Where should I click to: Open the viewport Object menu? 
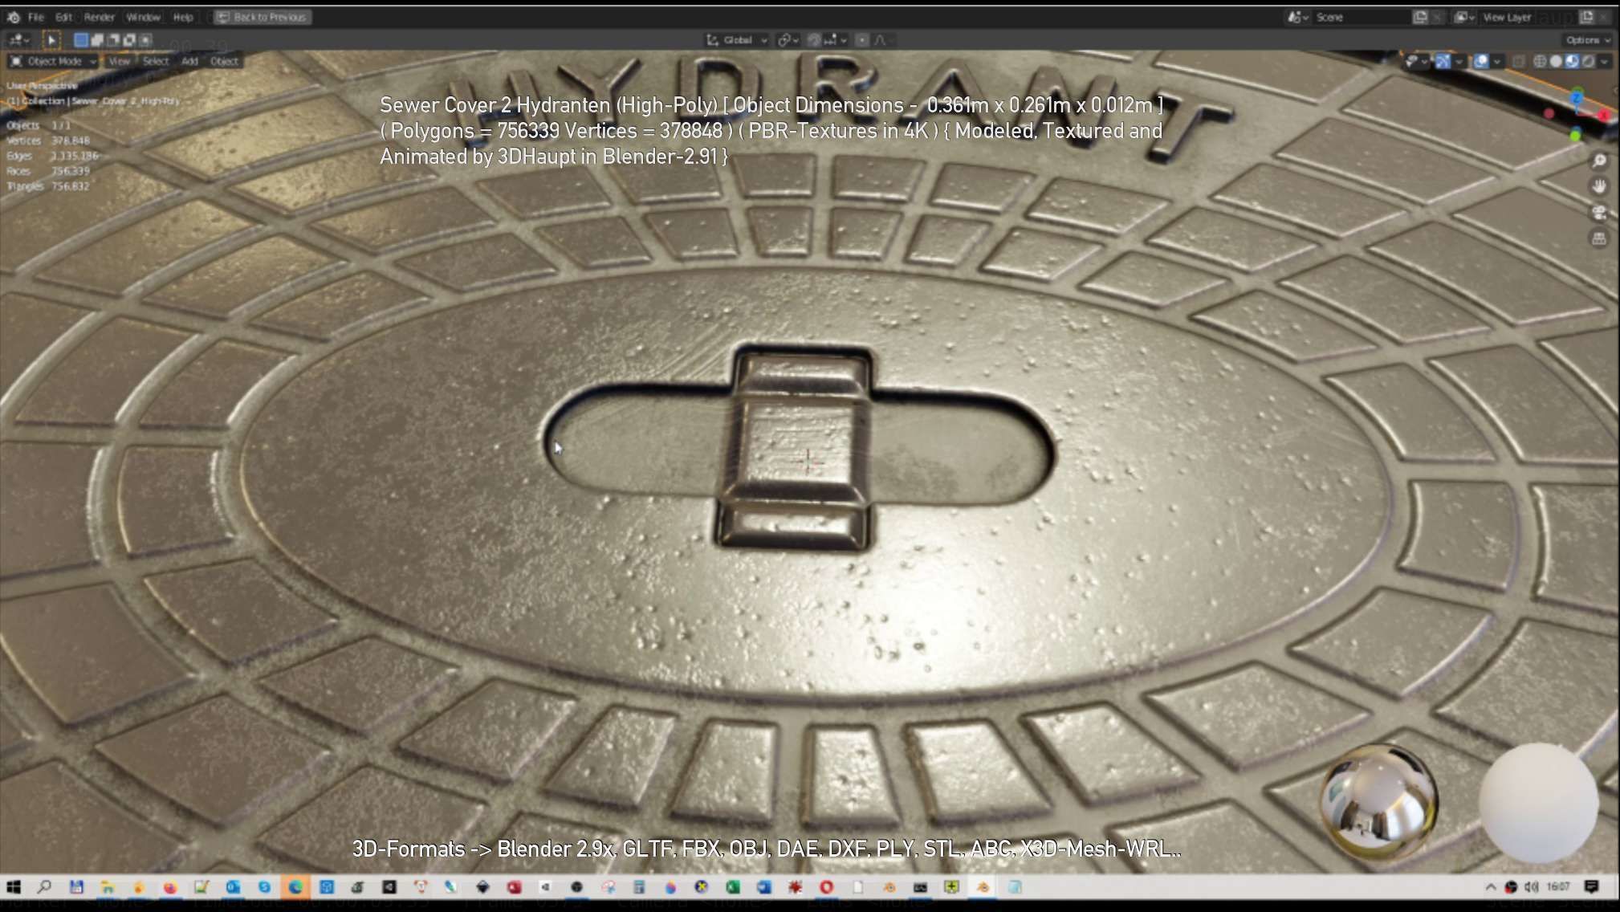tap(224, 61)
